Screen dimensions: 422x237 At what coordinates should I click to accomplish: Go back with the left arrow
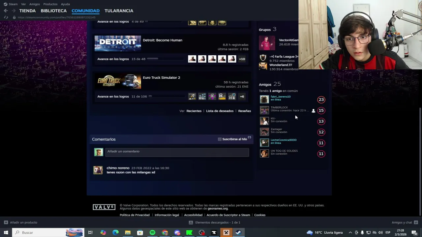click(6, 11)
